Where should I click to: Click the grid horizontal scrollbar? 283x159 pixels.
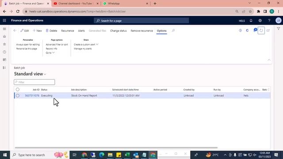click(x=116, y=148)
